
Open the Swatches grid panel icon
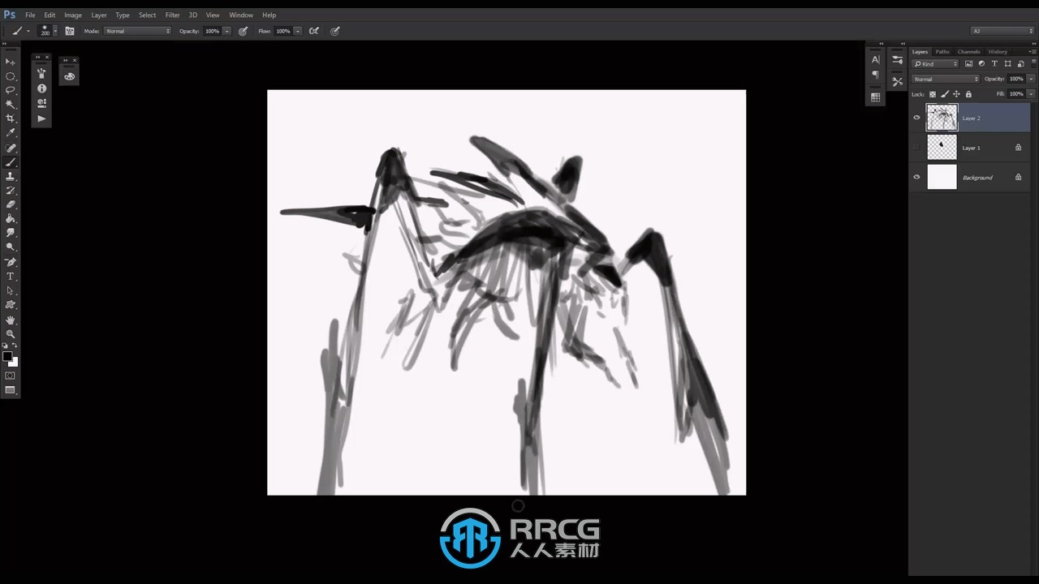[x=875, y=97]
